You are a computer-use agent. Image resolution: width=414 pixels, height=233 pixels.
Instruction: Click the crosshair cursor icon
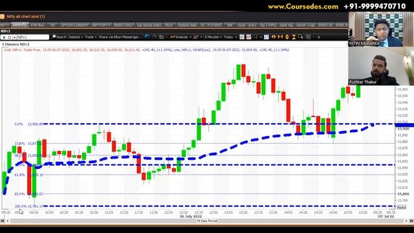click(255, 37)
